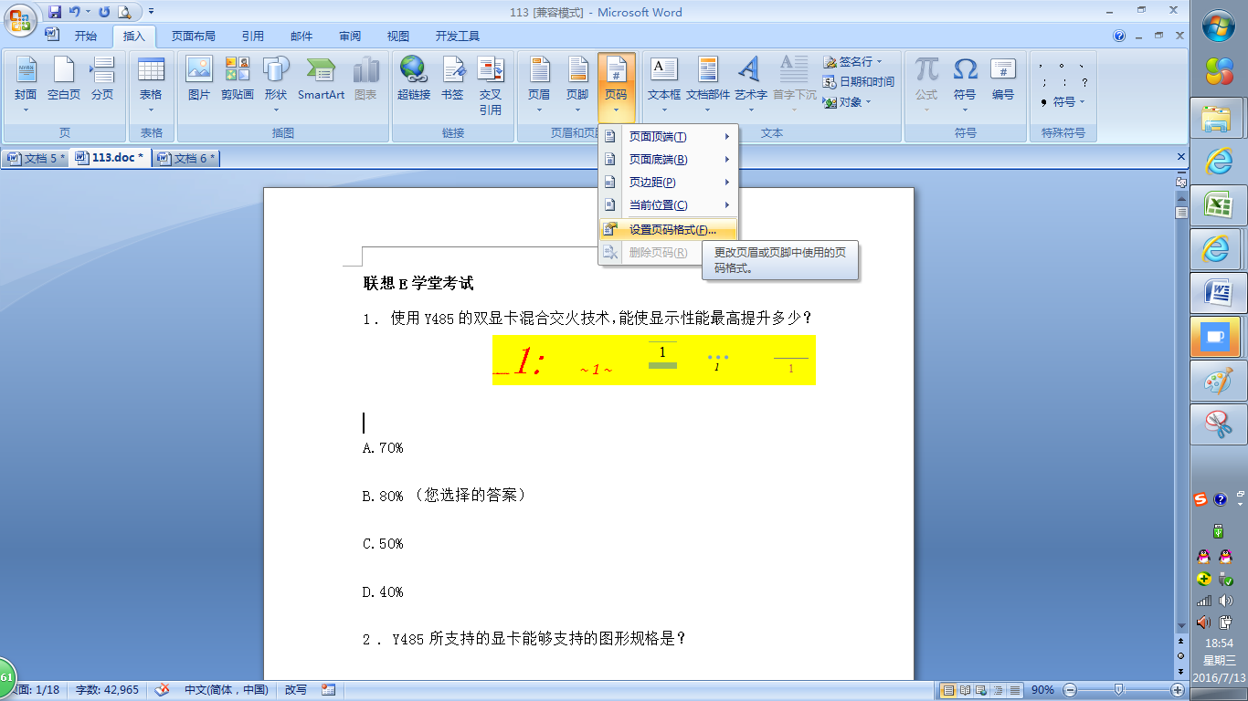Image resolution: width=1248 pixels, height=701 pixels.
Task: Click the 中文(简体,中国) language indicator
Action: 227,690
